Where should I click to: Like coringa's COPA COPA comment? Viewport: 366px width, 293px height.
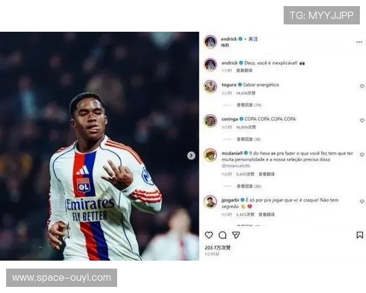tap(362, 120)
